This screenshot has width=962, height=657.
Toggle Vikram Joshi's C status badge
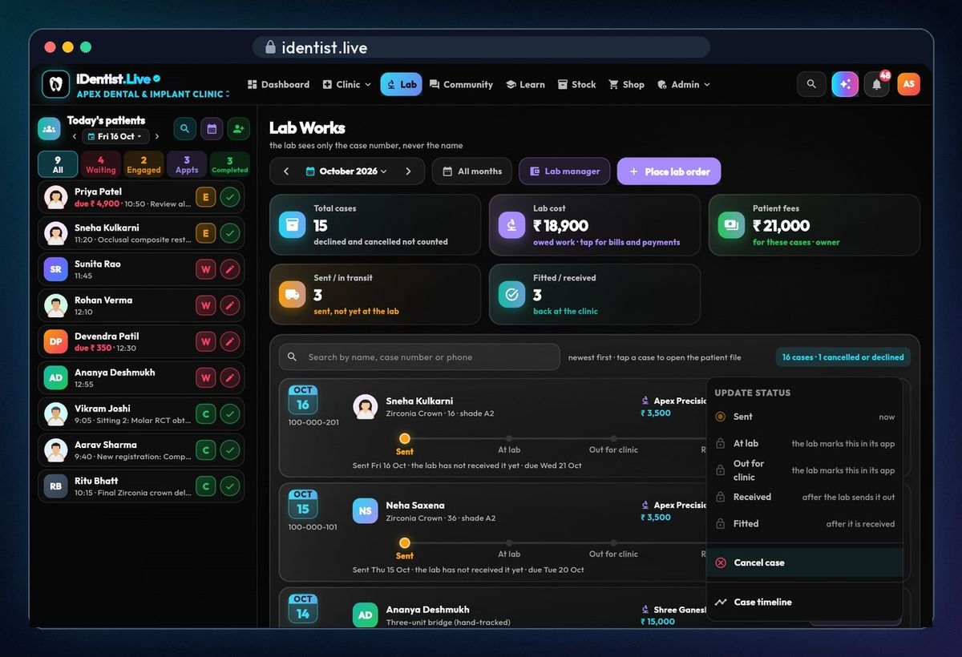tap(205, 414)
